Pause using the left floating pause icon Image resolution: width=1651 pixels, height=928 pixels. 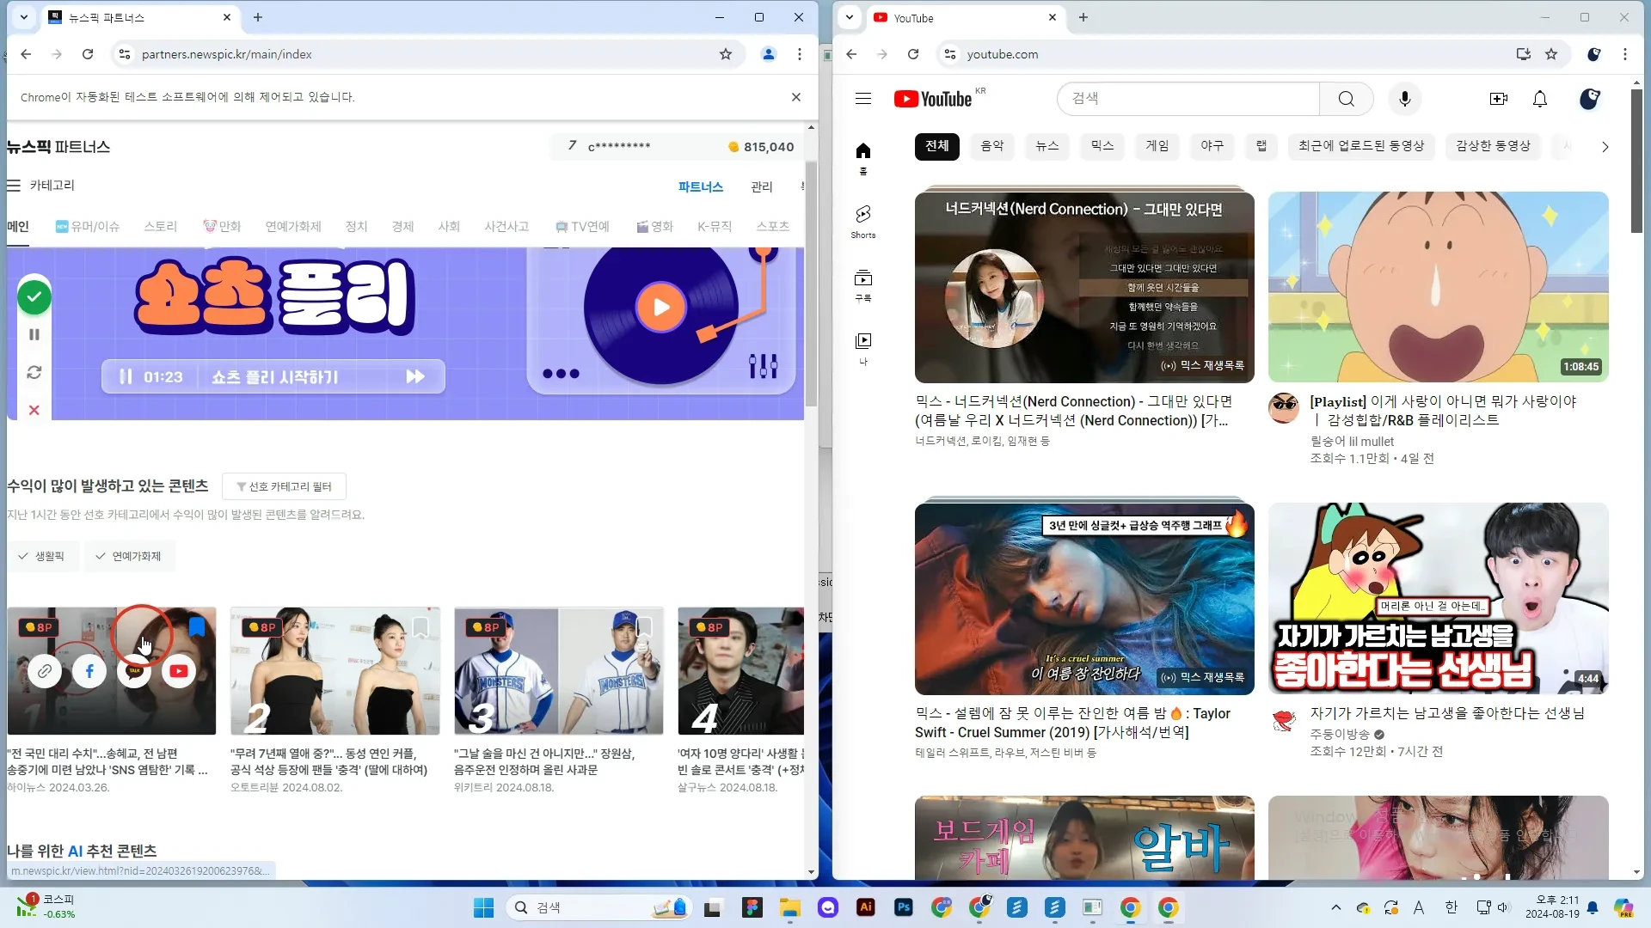click(x=34, y=334)
